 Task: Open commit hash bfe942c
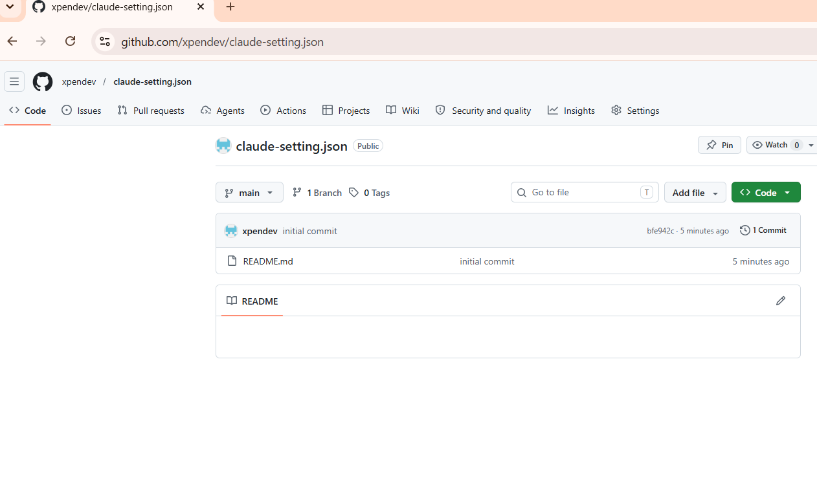tap(660, 231)
